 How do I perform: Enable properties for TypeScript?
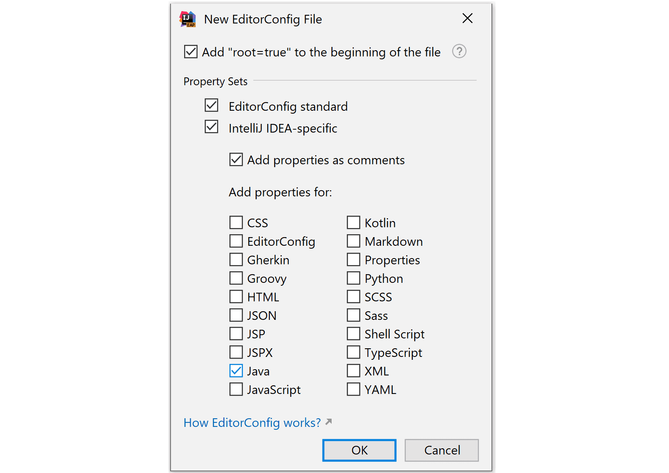pos(353,352)
